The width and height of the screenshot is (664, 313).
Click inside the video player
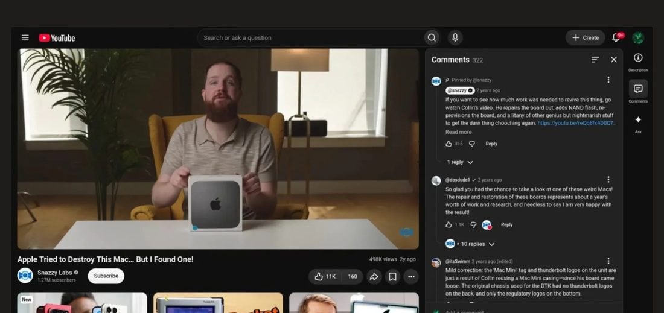218,148
